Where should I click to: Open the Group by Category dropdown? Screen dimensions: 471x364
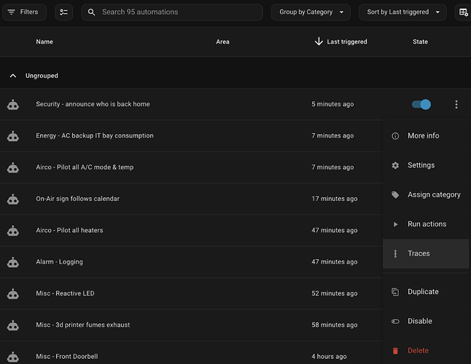tap(311, 12)
